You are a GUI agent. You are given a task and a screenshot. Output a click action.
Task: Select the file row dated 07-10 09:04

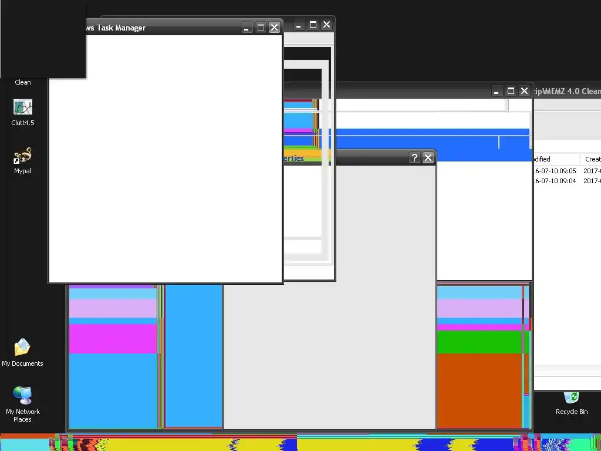pos(568,181)
